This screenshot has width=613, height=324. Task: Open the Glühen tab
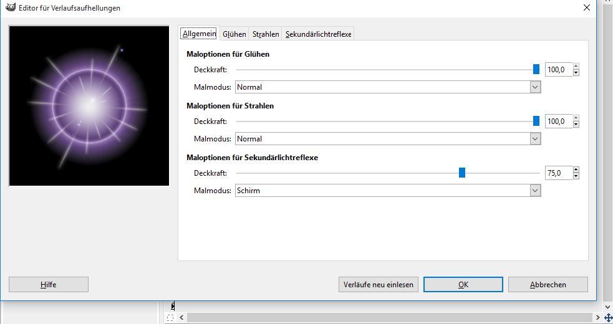coord(234,34)
